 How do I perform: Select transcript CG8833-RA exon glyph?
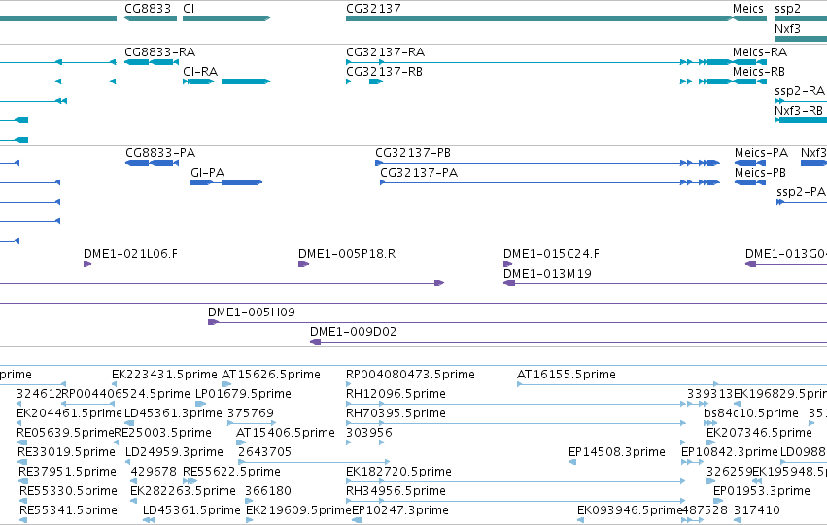[152, 62]
